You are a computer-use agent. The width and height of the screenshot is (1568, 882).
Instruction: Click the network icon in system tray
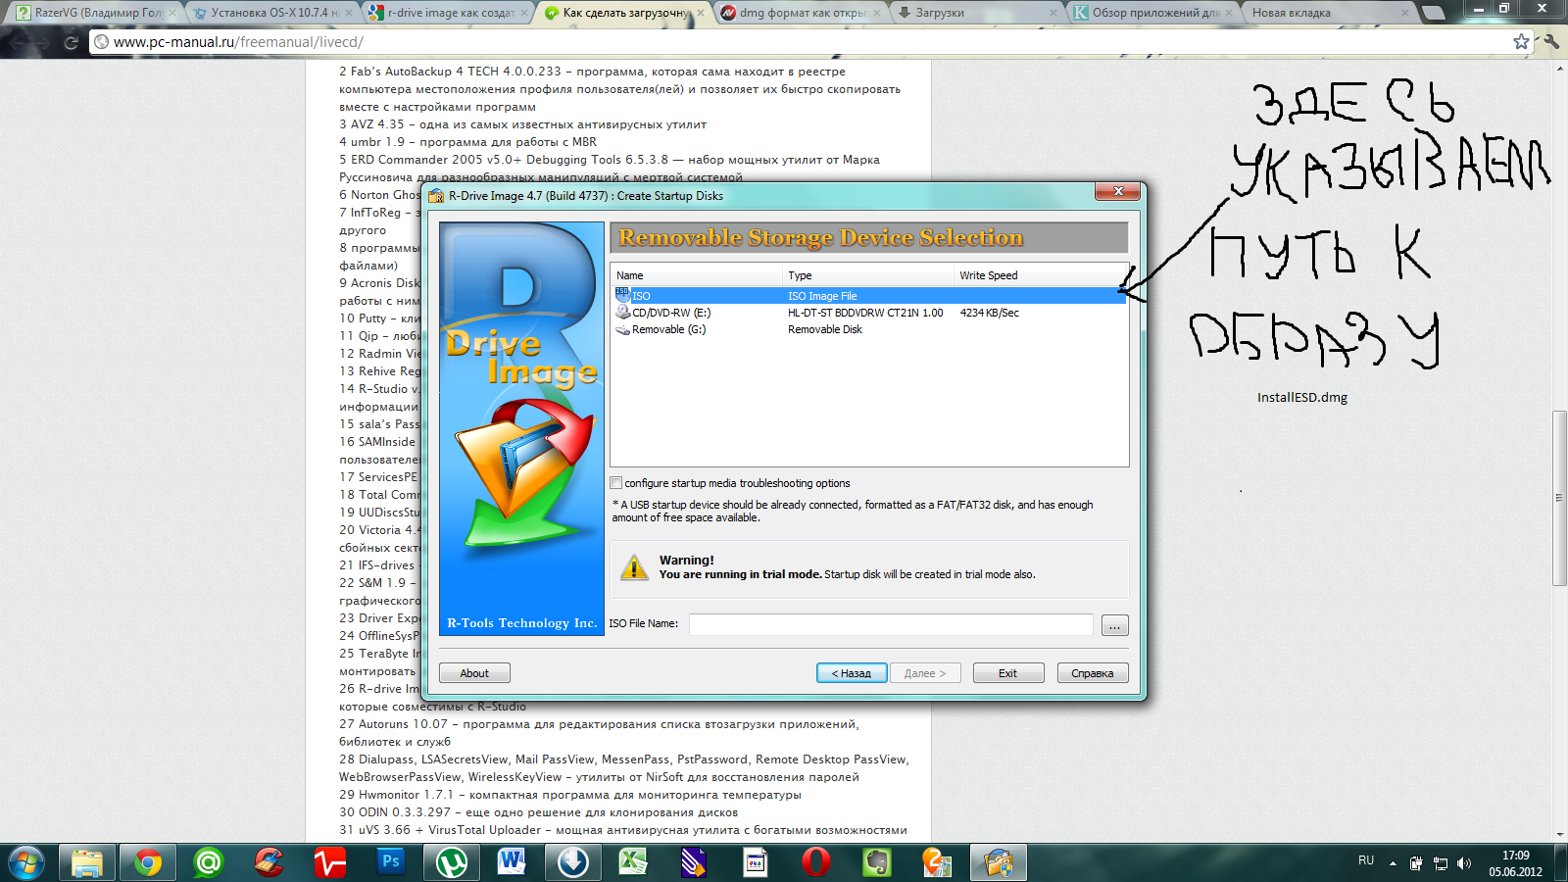[x=1441, y=863]
